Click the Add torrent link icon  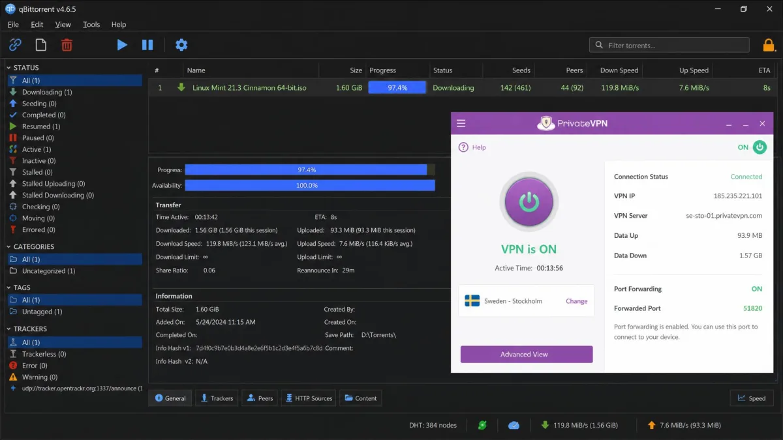pyautogui.click(x=15, y=45)
